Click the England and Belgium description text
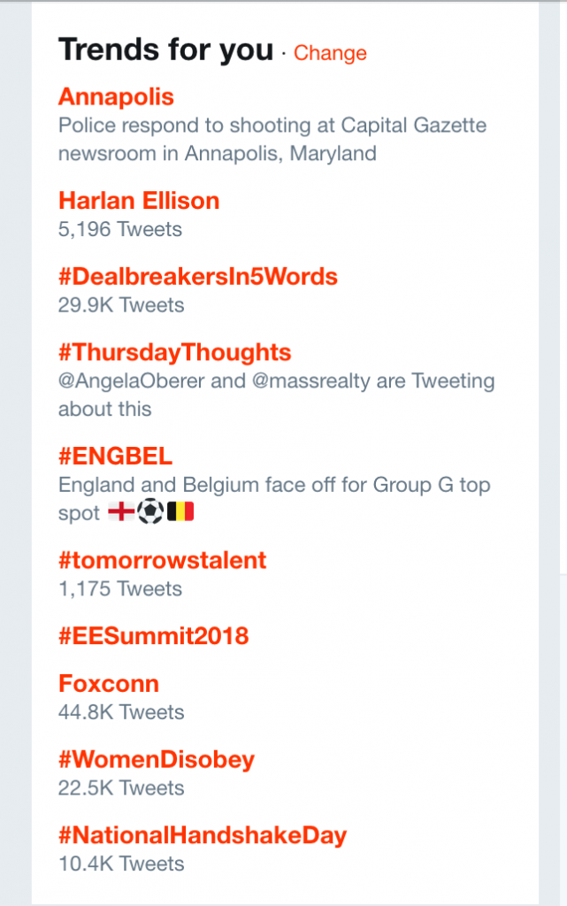This screenshot has width=567, height=906. [273, 486]
